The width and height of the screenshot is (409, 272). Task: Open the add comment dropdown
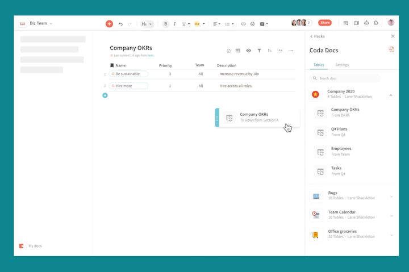tap(264, 24)
